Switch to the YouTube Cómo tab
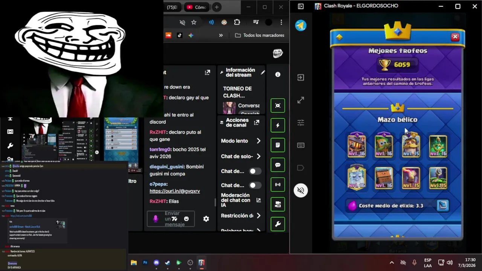 tap(196, 7)
